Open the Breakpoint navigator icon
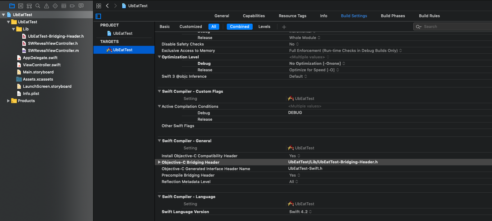The image size is (492, 221). [x=72, y=6]
